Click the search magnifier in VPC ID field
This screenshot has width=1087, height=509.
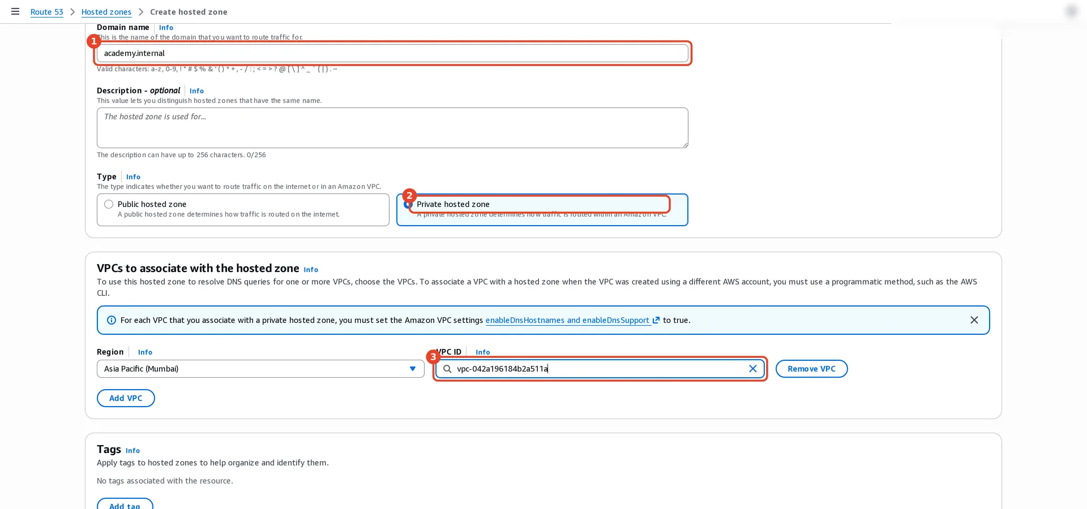447,369
